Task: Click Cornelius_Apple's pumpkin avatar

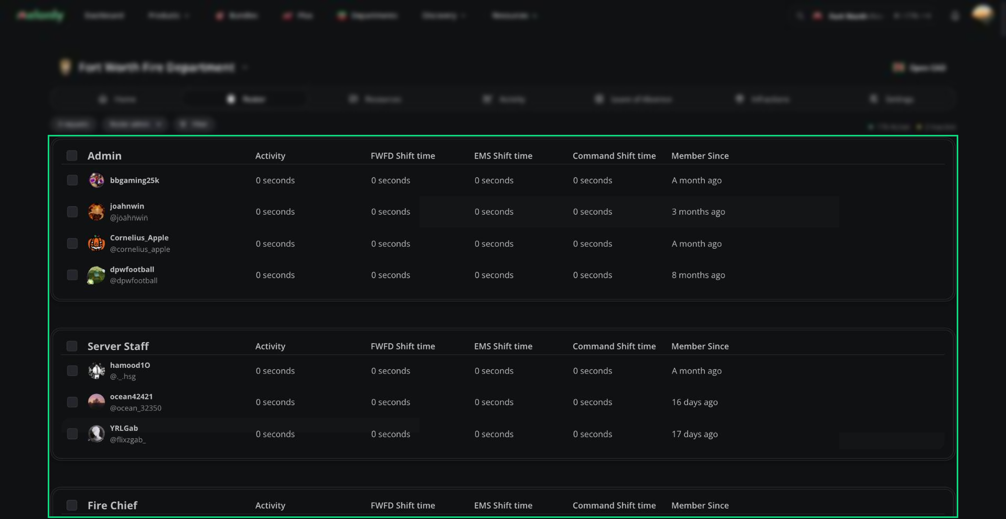Action: coord(97,243)
